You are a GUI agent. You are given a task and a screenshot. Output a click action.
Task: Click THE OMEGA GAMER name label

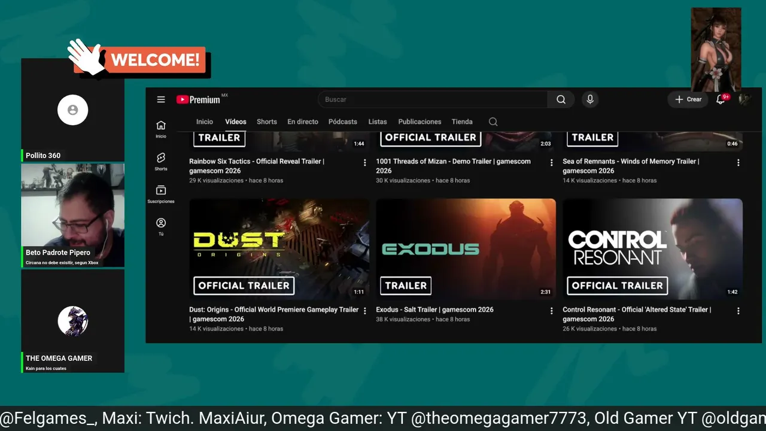click(x=59, y=358)
